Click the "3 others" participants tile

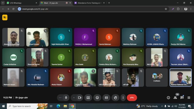click(157, 77)
